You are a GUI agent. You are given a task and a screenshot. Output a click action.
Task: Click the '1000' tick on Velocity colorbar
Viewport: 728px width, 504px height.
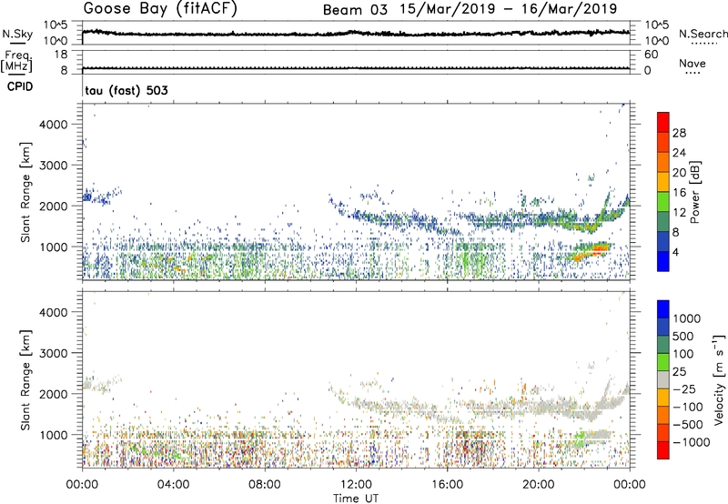[687, 318]
